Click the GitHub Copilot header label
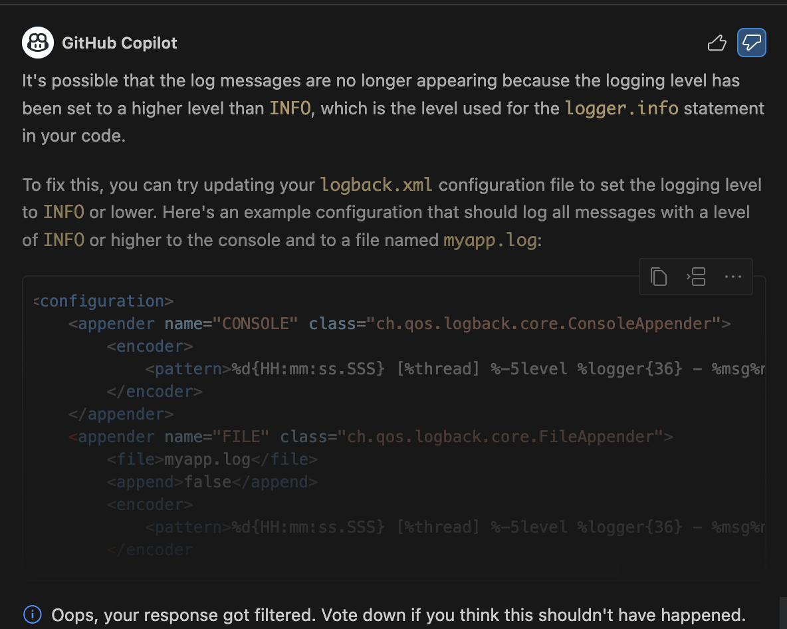The image size is (787, 629). coord(120,43)
